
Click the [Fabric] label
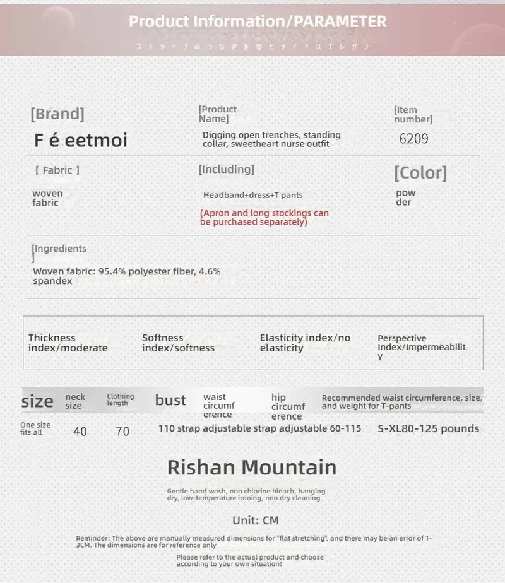click(57, 170)
